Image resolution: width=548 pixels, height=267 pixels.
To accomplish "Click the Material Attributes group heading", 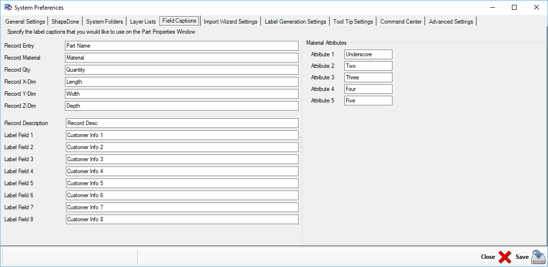I will (326, 43).
